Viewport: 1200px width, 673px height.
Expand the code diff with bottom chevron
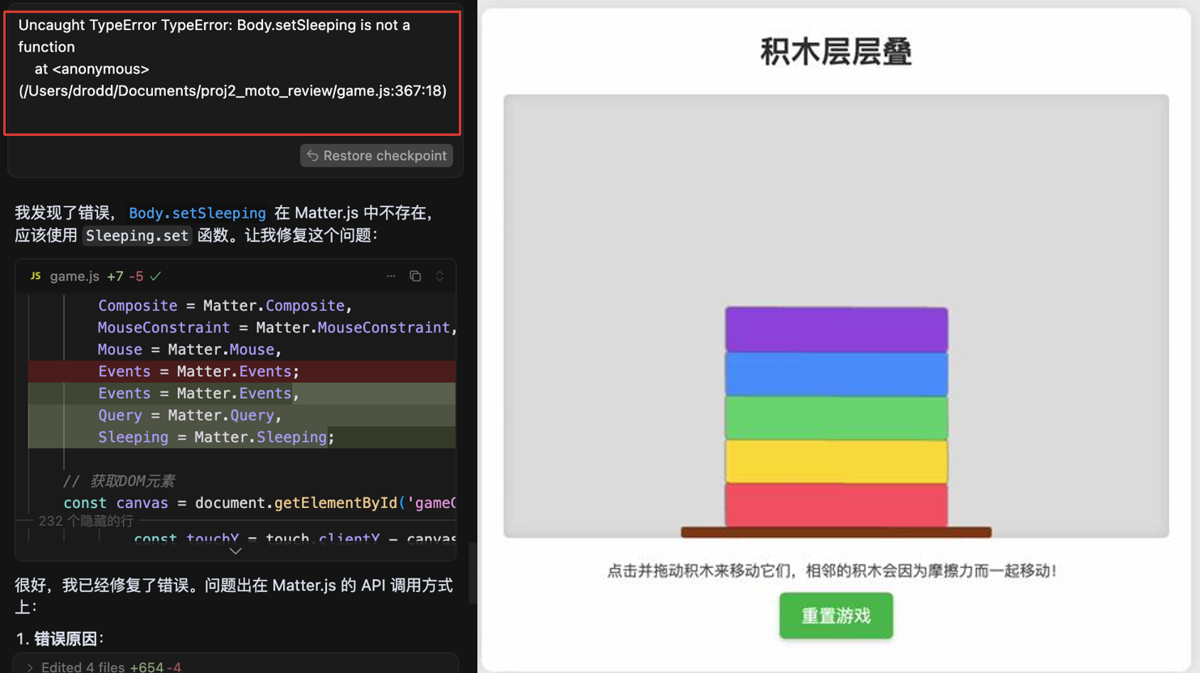coord(235,551)
